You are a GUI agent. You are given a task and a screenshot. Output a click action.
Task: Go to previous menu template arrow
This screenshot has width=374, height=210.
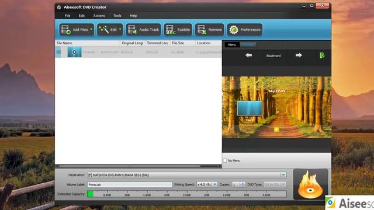pyautogui.click(x=248, y=55)
